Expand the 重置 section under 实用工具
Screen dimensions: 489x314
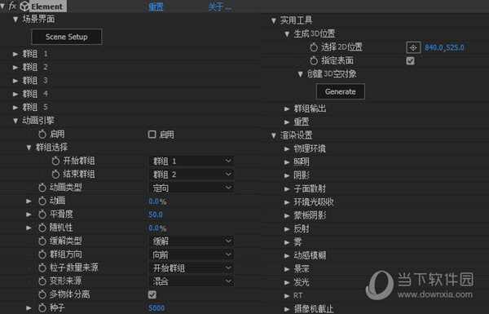pyautogui.click(x=287, y=122)
